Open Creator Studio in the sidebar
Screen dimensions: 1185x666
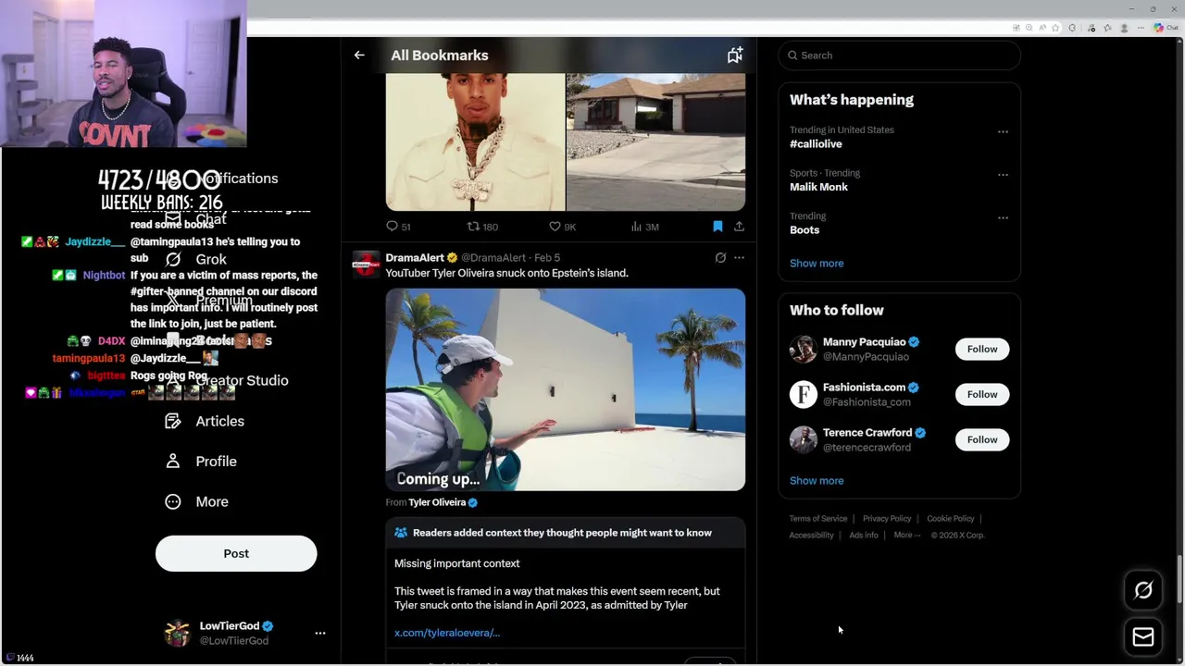click(242, 380)
